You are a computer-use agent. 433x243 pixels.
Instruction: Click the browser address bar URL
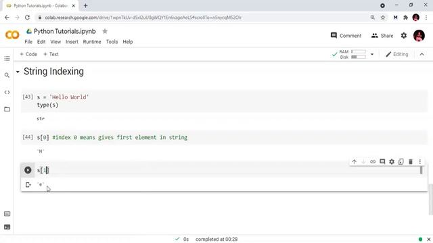143,18
